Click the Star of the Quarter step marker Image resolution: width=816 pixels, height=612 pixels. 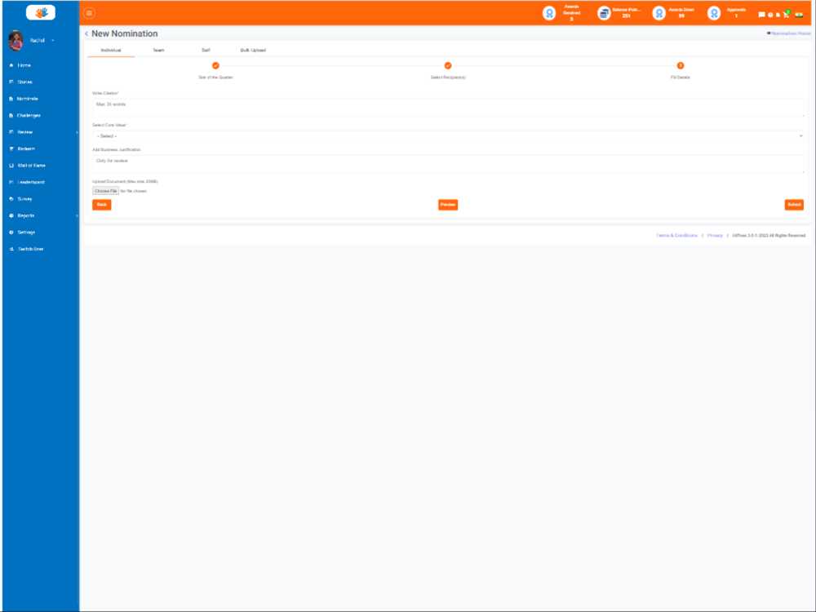tap(215, 65)
